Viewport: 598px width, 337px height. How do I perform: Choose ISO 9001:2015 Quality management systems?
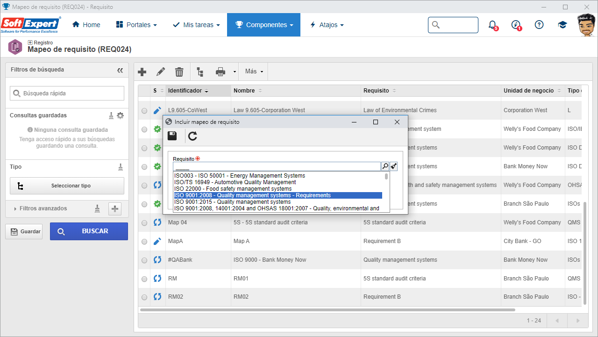coord(278,202)
